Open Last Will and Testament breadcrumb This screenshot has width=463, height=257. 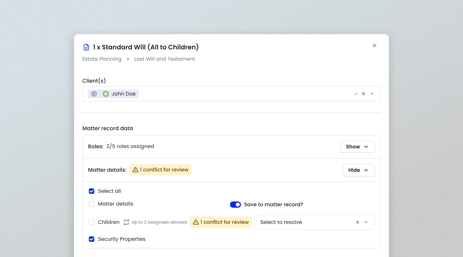click(x=164, y=59)
